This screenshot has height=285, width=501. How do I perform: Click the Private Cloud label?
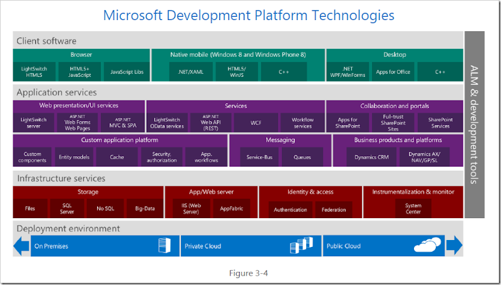pyautogui.click(x=203, y=246)
